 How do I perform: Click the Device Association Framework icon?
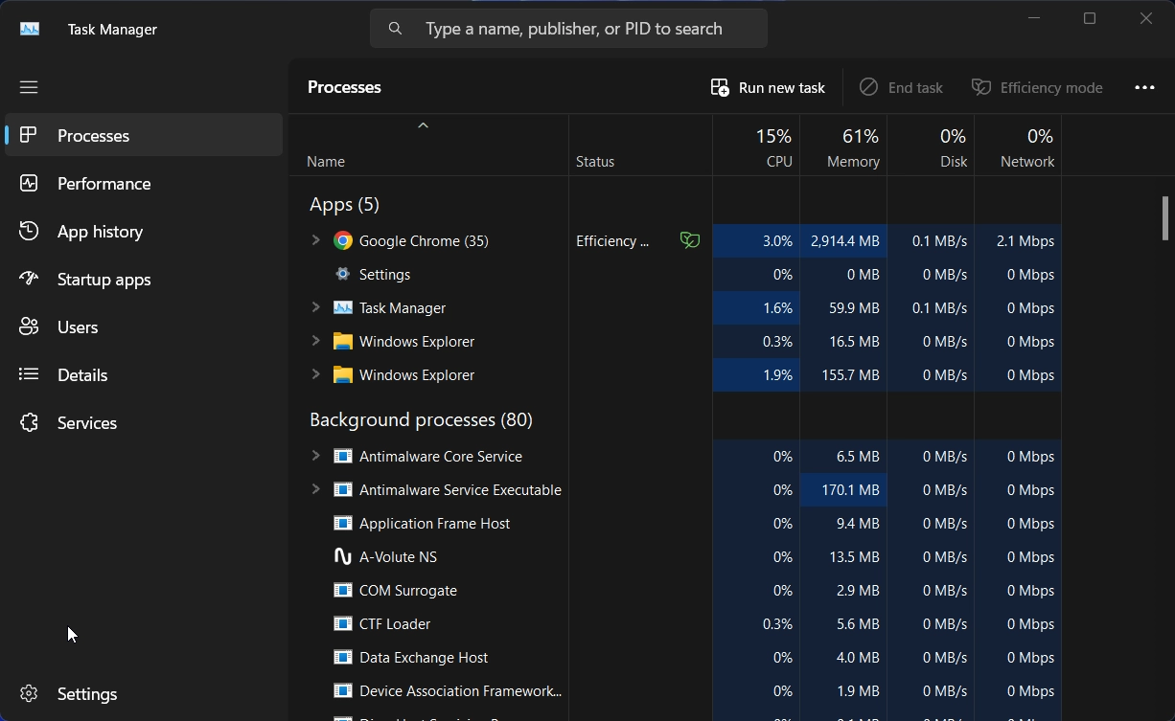(342, 690)
